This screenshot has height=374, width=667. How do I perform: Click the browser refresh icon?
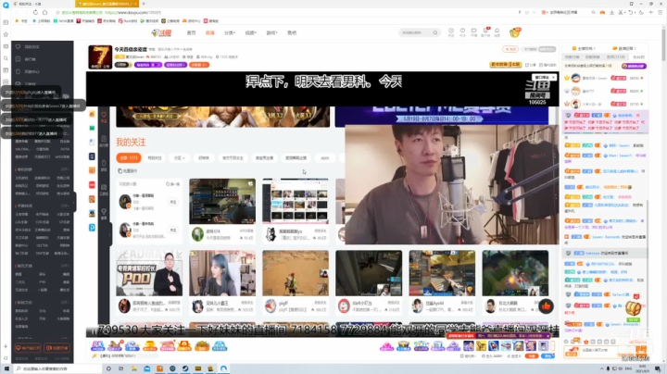[x=35, y=12]
